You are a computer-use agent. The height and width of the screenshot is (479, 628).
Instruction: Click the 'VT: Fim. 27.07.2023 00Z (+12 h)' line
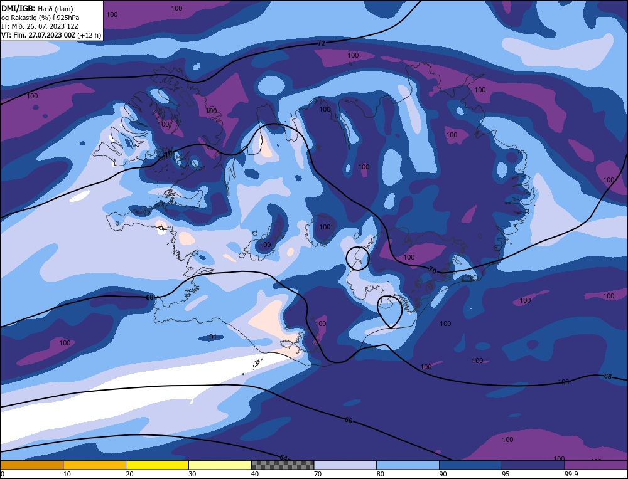(51, 35)
